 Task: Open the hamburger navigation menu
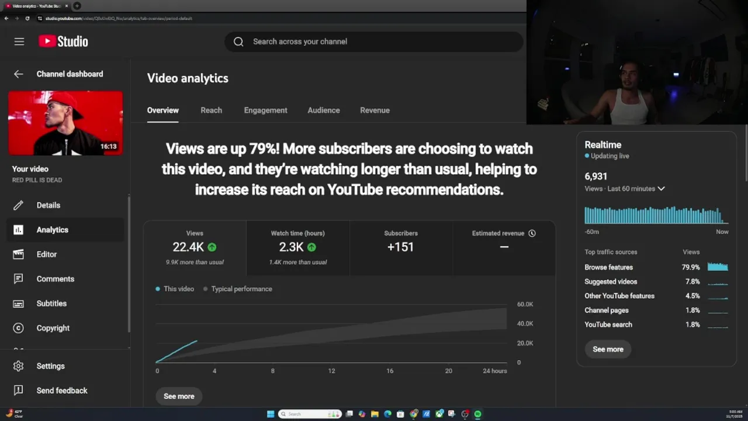click(x=19, y=42)
